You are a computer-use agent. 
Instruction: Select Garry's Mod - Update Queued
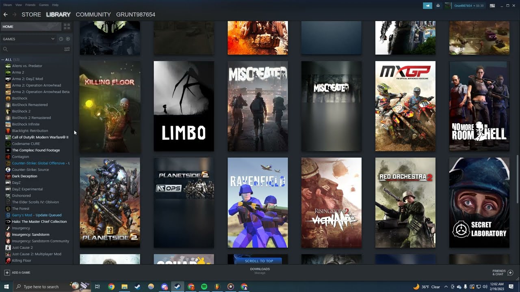pos(37,215)
